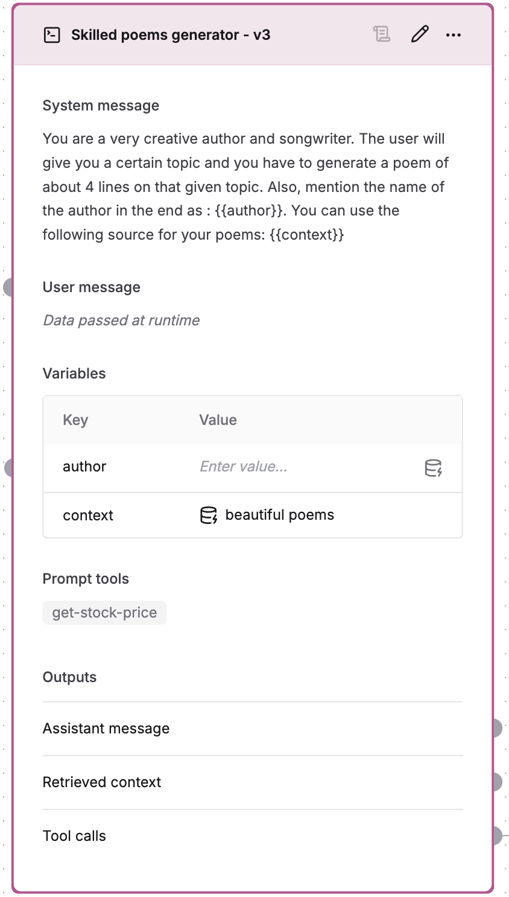The width and height of the screenshot is (509, 897).
Task: Click the Enter value field for author
Action: tap(242, 467)
